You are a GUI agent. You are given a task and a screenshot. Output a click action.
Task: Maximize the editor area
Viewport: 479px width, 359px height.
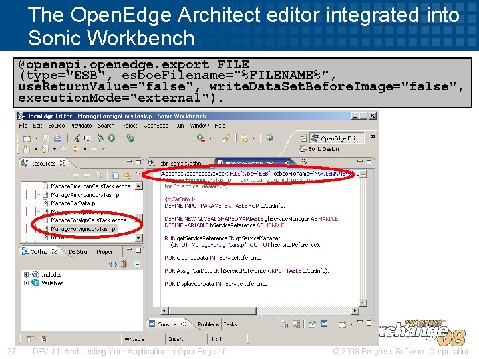[x=369, y=162]
